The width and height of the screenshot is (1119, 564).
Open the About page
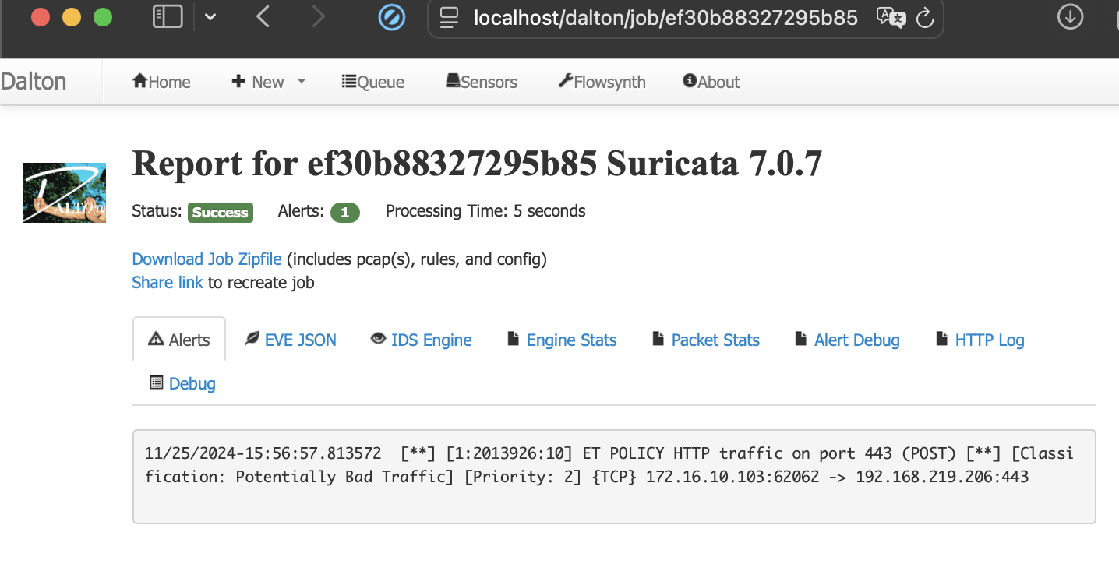[711, 82]
